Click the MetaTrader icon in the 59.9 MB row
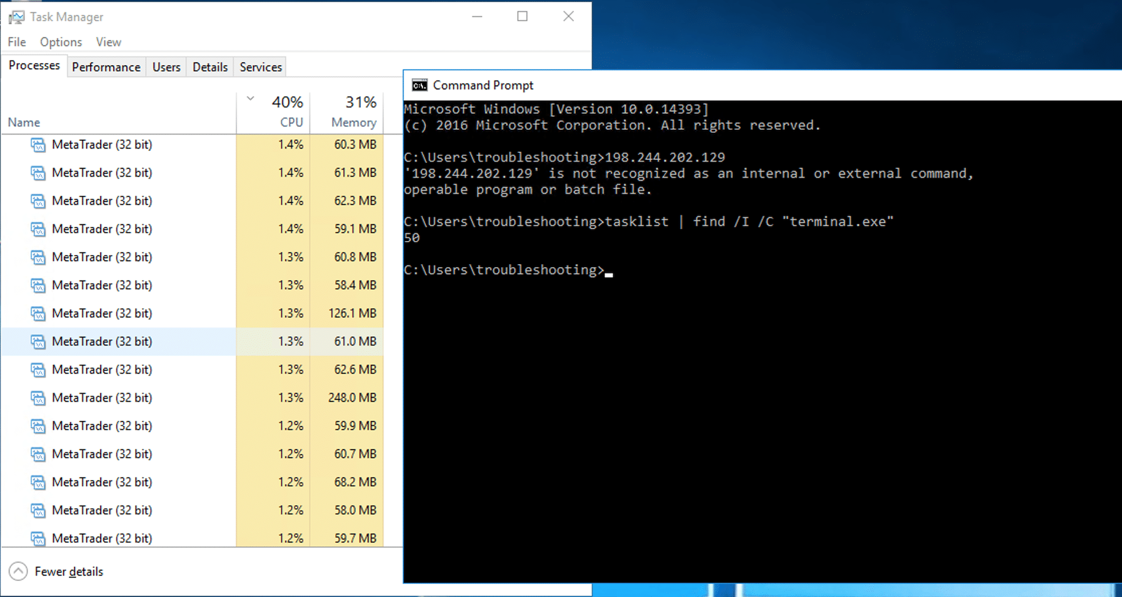Viewport: 1122px width, 597px height. coord(38,426)
